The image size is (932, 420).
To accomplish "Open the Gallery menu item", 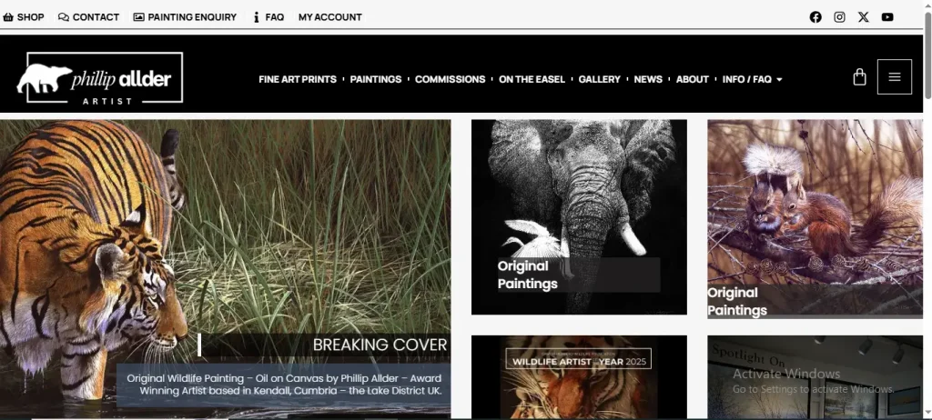I will coord(599,79).
